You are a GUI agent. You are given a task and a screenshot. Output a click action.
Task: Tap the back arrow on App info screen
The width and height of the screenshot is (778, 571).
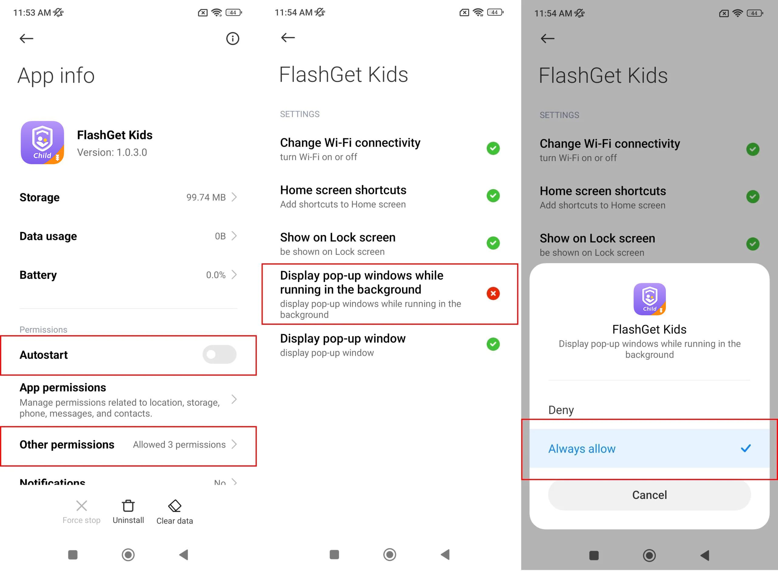coord(26,38)
